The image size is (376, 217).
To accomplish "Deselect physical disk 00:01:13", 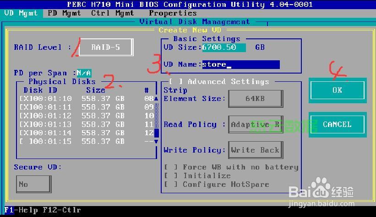I will (x=25, y=125).
